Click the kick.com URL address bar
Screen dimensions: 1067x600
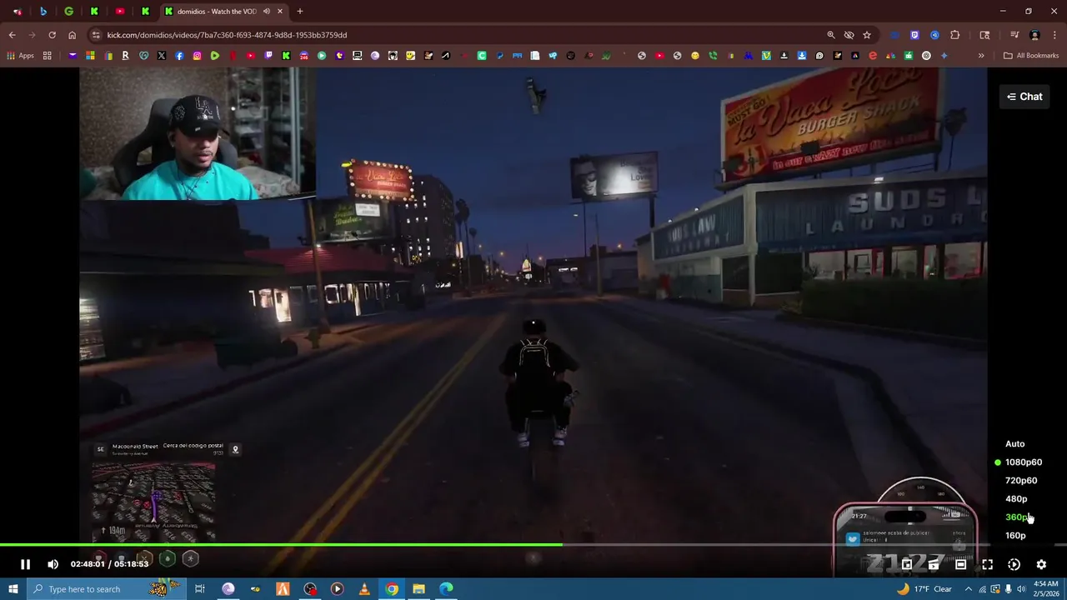click(458, 35)
